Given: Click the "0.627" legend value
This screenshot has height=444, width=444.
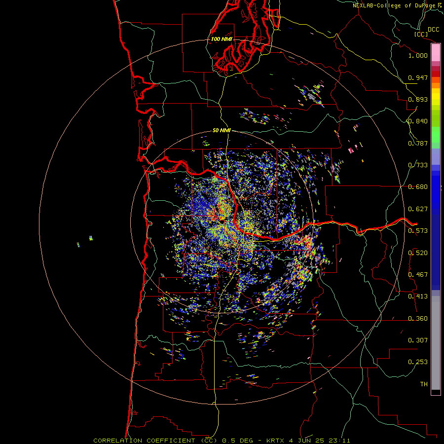Looking at the screenshot, I should 418,209.
